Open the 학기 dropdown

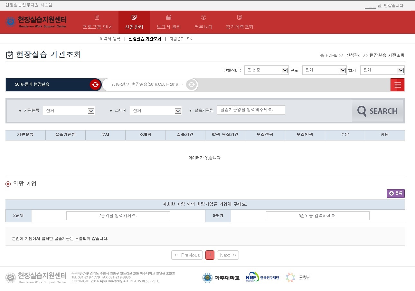pos(382,70)
